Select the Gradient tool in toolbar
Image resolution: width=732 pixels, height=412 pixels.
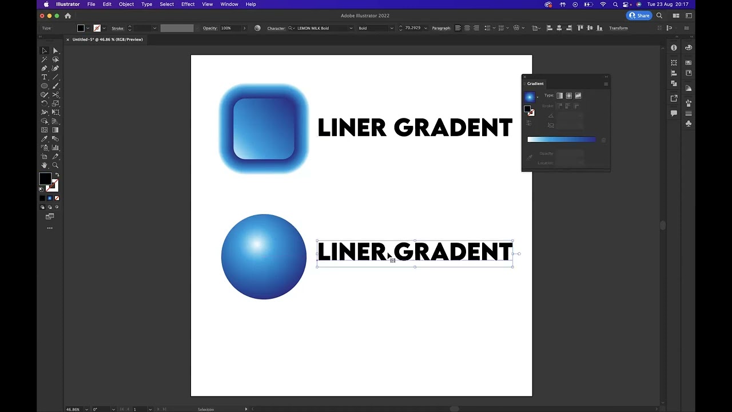click(55, 130)
